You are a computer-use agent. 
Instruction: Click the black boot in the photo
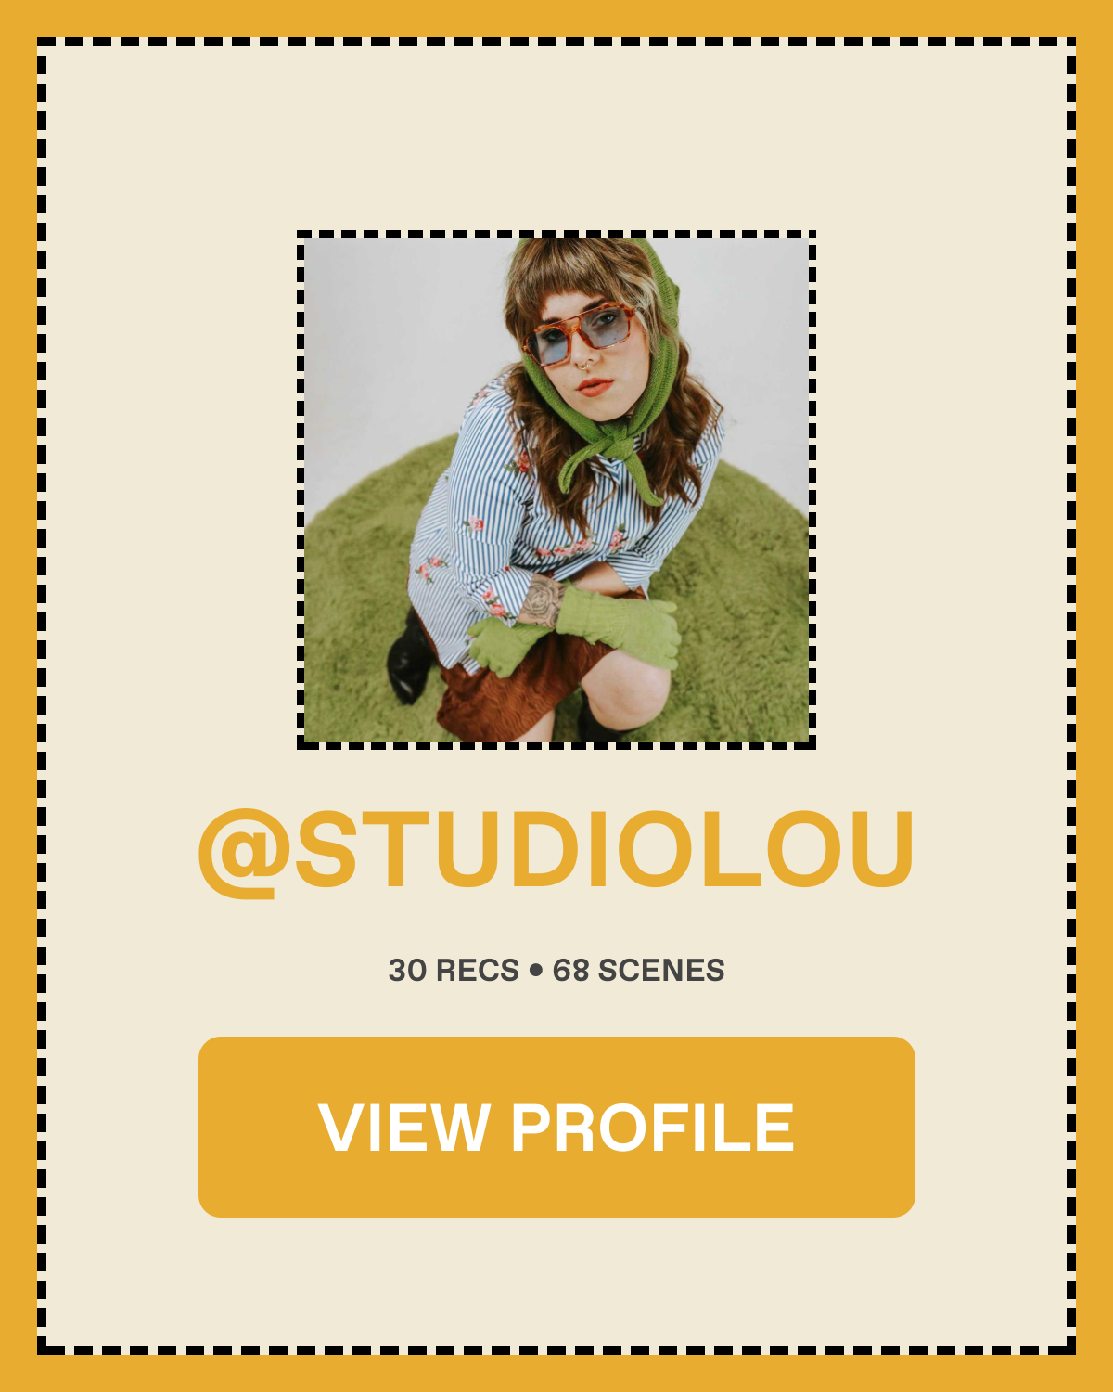pyautogui.click(x=409, y=657)
